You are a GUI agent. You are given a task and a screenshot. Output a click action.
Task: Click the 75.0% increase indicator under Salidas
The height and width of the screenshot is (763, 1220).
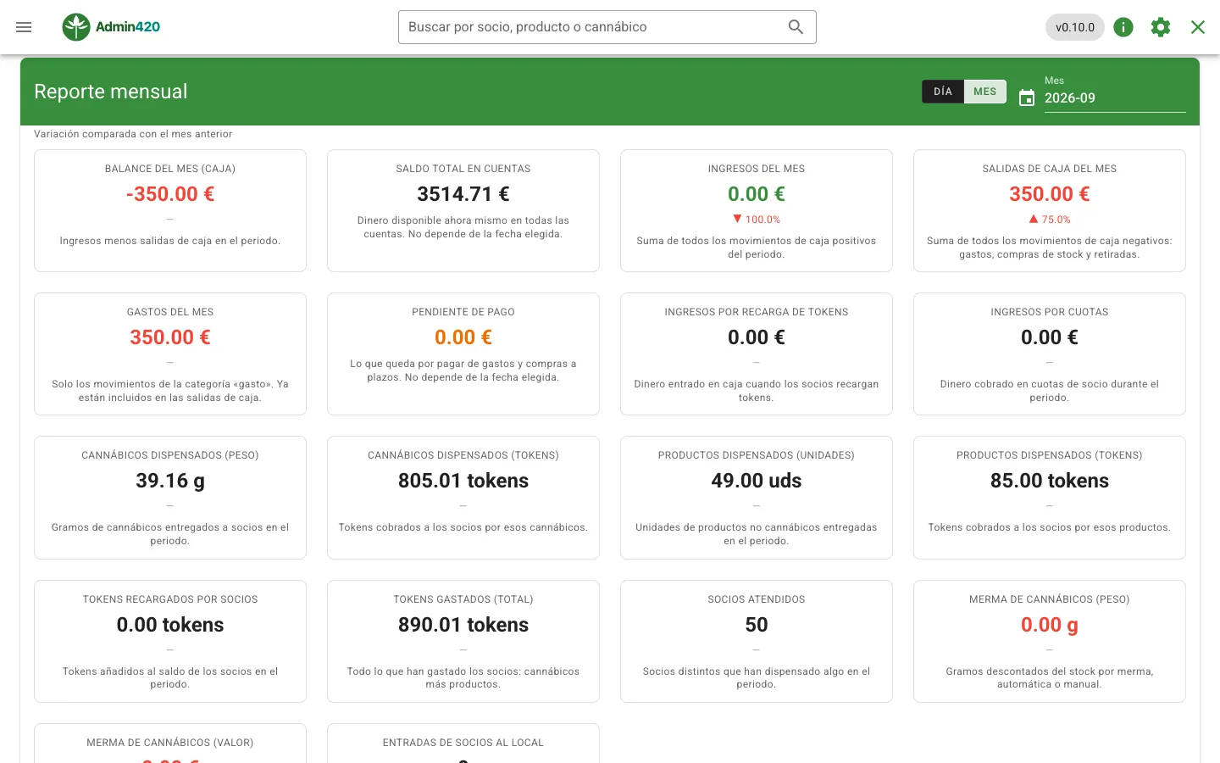click(x=1050, y=220)
